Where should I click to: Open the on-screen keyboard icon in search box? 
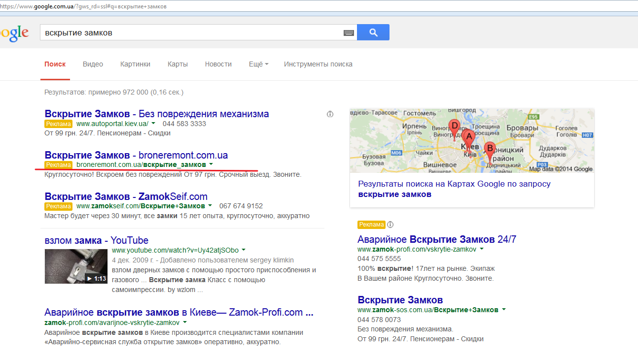click(x=349, y=33)
